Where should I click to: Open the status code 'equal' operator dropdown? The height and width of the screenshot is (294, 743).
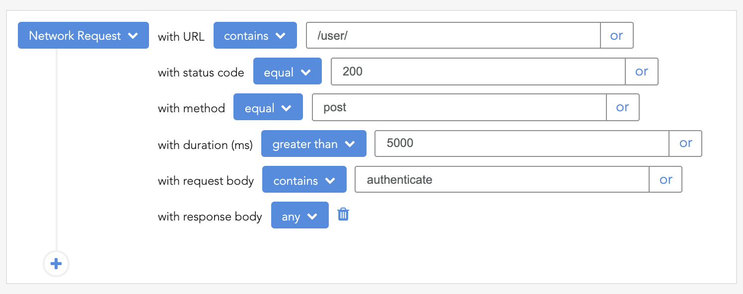pyautogui.click(x=287, y=72)
